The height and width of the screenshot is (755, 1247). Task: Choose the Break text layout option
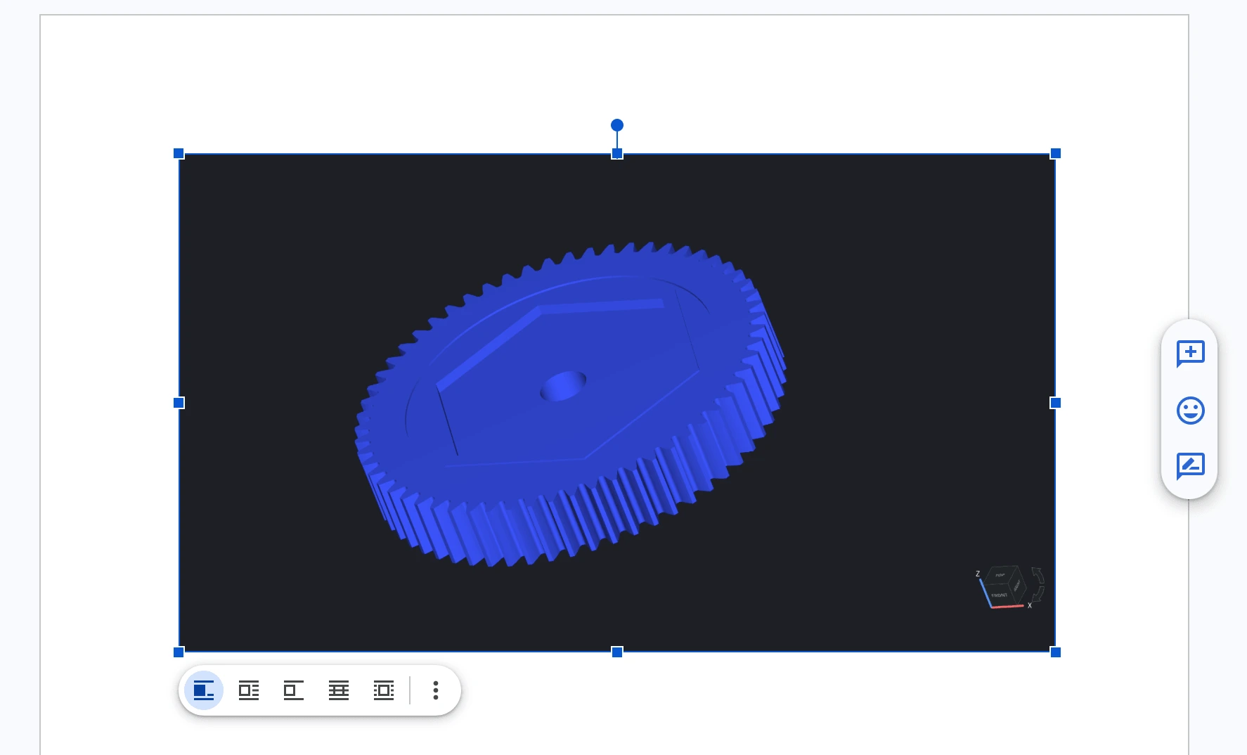click(x=294, y=690)
